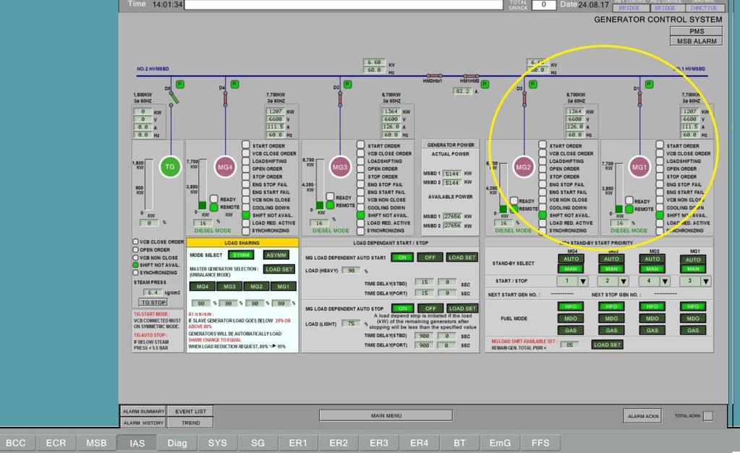Go to the ER1 tab
This screenshot has height=453, width=740.
click(298, 443)
